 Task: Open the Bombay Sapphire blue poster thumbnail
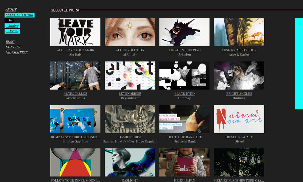point(75,119)
